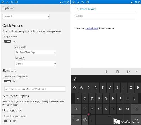Tap the shift arrow key

click(76, 109)
